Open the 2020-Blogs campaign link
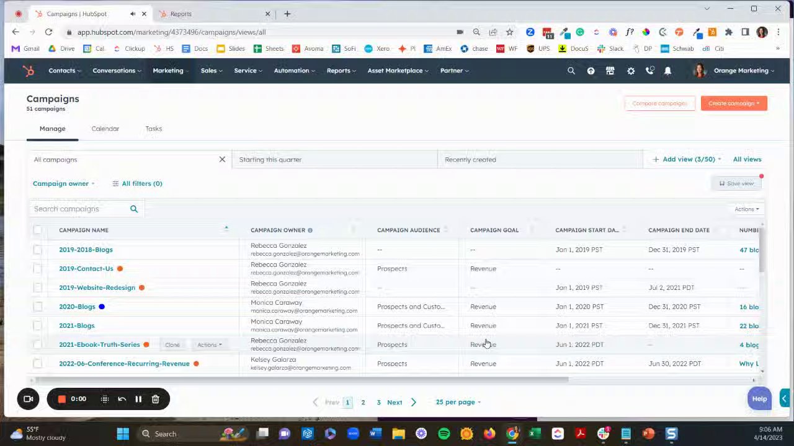This screenshot has height=446, width=794. click(x=77, y=307)
